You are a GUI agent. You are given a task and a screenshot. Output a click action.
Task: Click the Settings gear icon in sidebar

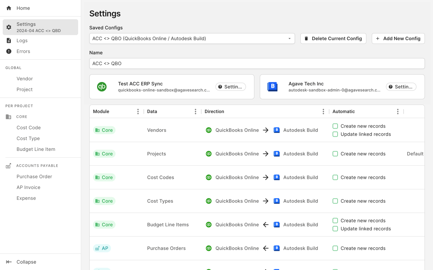[x=9, y=27]
